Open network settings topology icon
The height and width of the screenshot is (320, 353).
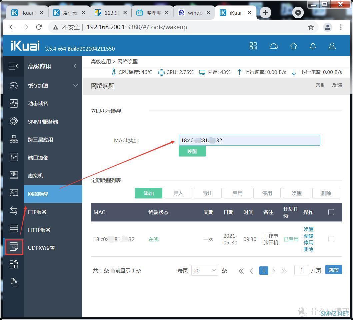click(x=14, y=139)
